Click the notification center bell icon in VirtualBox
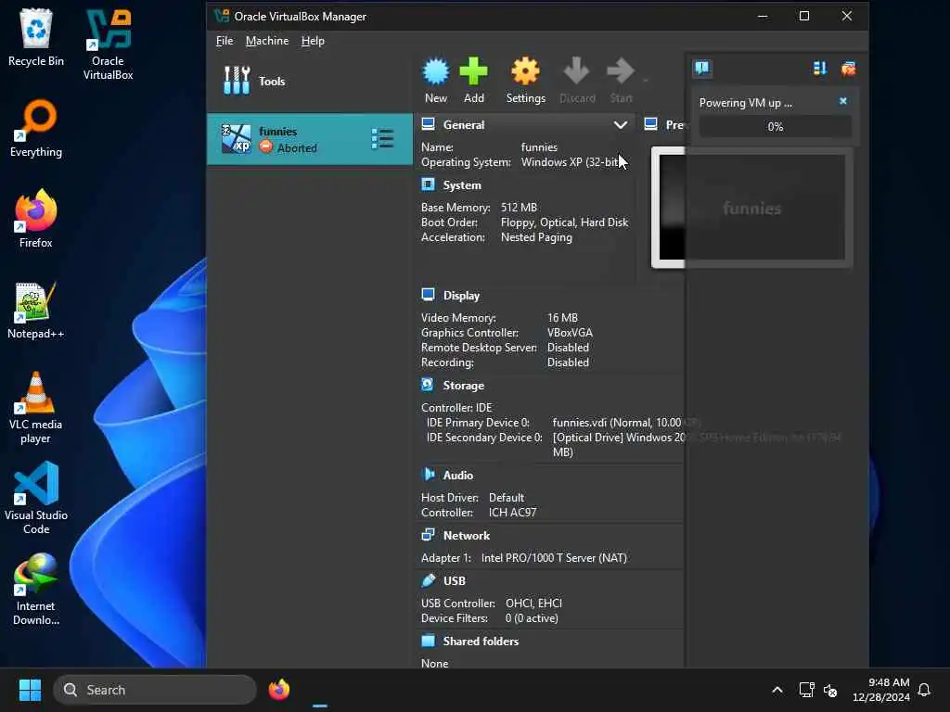 click(702, 68)
